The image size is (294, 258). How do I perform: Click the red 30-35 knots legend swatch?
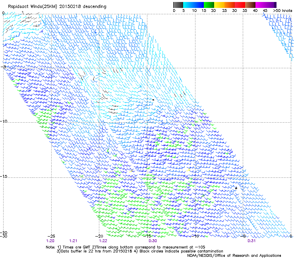(x=240, y=5)
